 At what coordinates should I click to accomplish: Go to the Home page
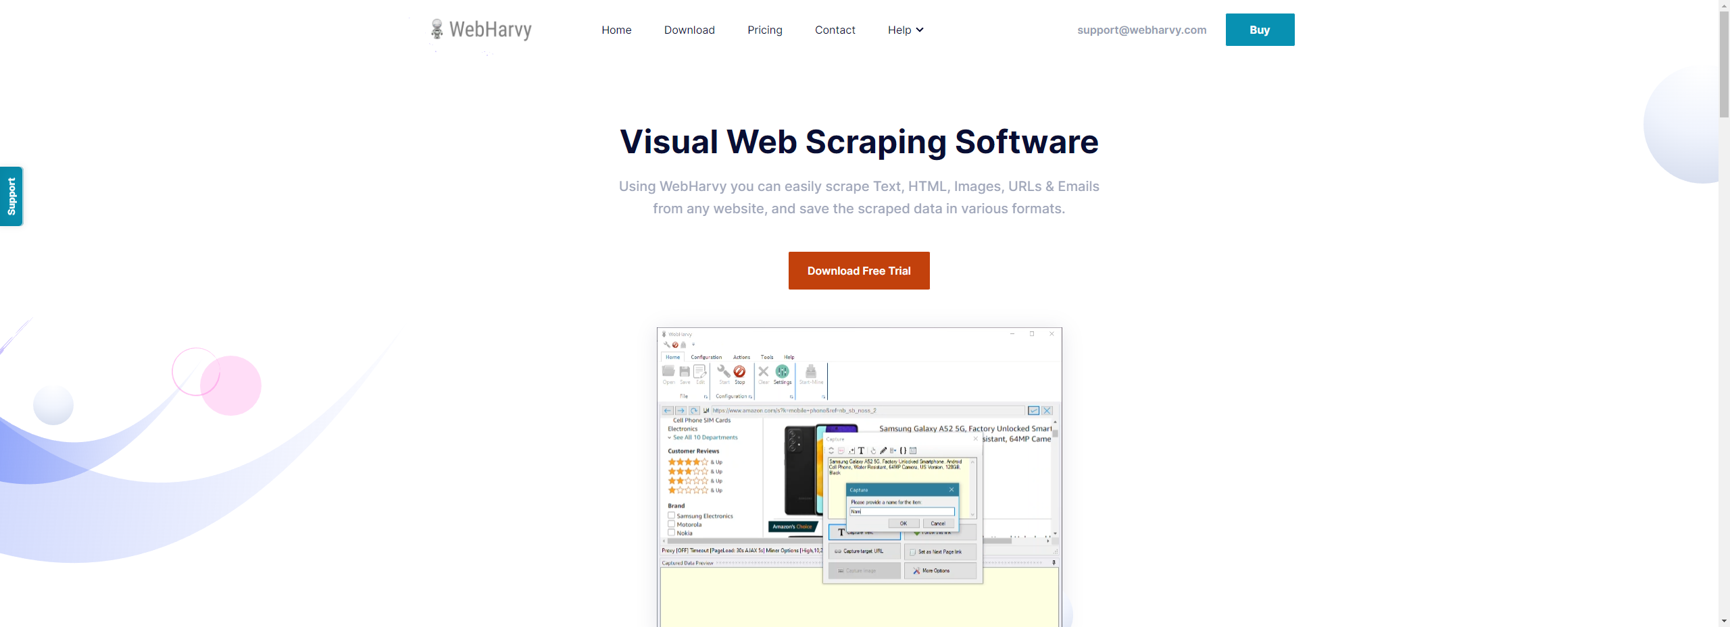click(616, 30)
